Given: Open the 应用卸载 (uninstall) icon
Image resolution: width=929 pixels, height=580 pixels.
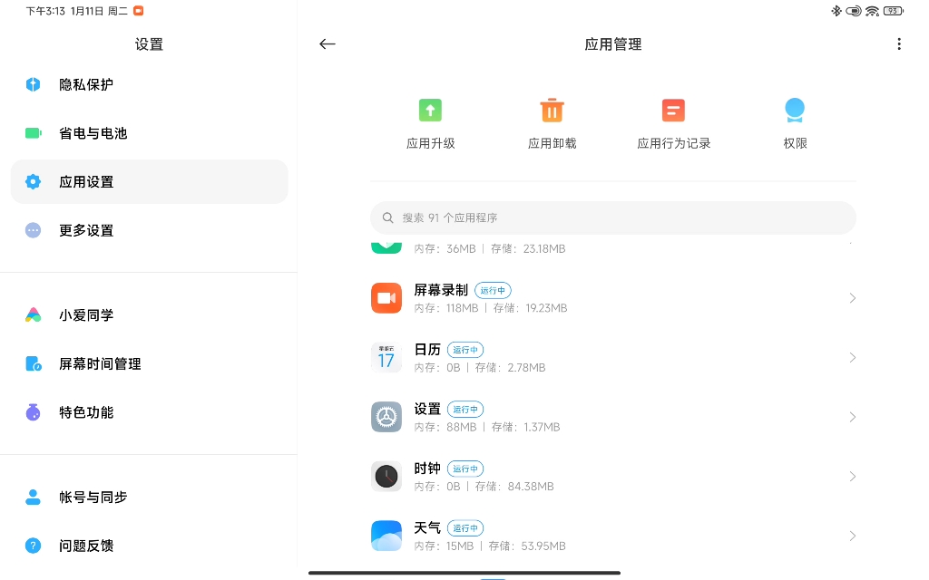Looking at the screenshot, I should [552, 110].
